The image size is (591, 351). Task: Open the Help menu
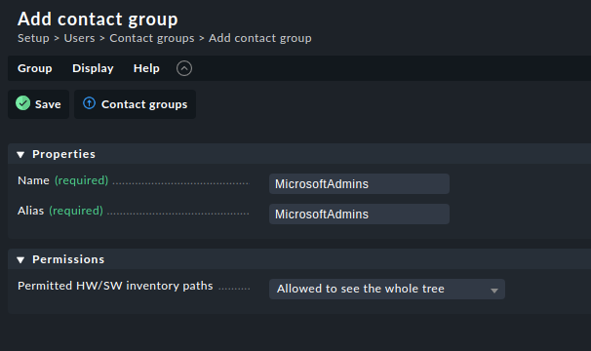pos(146,68)
